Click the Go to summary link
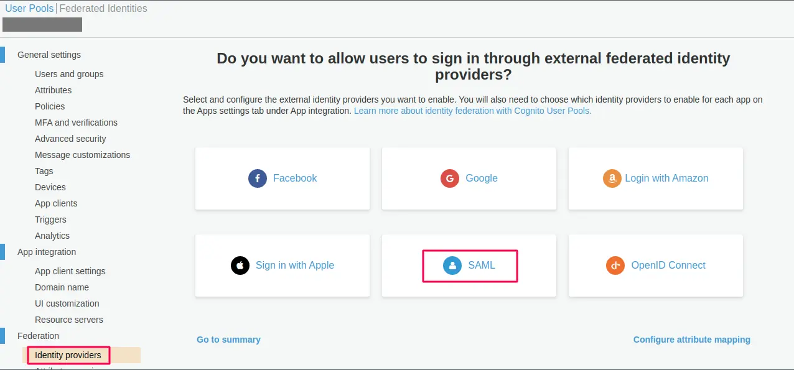This screenshot has width=794, height=370. coord(228,340)
